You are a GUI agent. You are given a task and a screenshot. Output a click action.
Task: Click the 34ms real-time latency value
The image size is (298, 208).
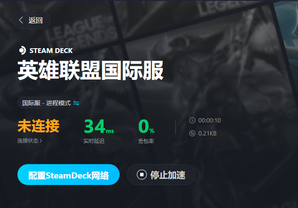click(99, 126)
